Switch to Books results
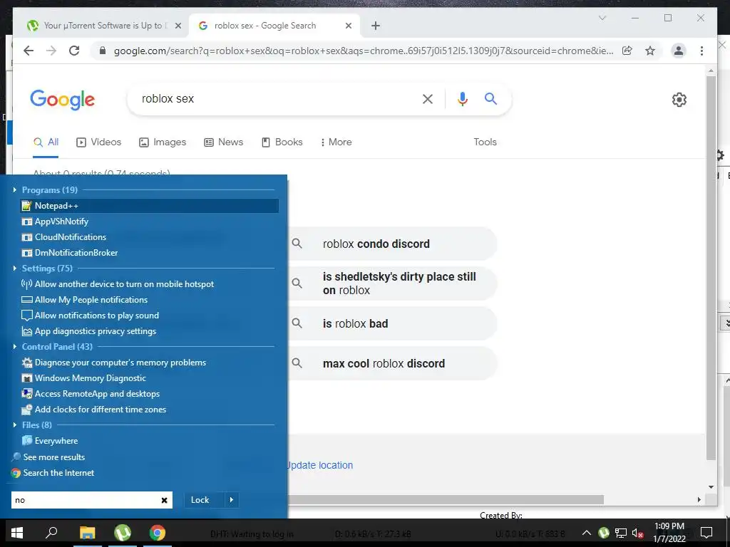This screenshot has width=730, height=547. point(282,142)
